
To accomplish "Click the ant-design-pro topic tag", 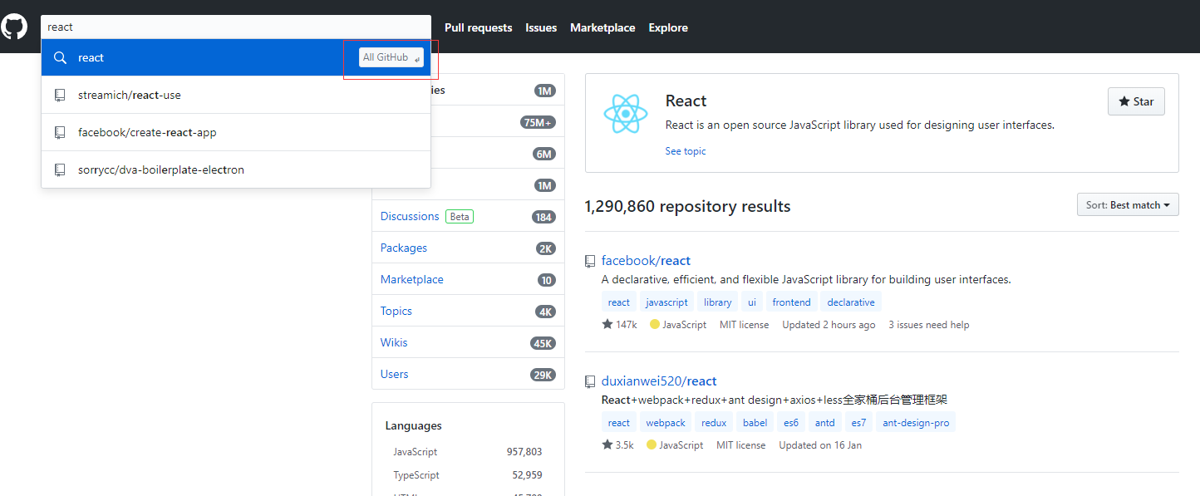I will point(916,423).
